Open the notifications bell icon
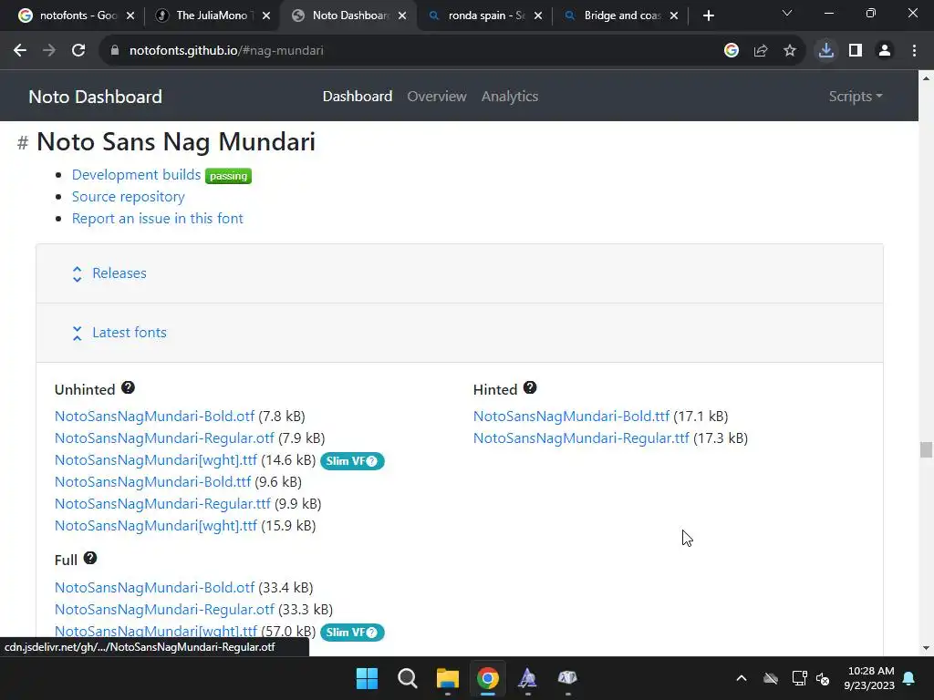The width and height of the screenshot is (934, 700). [x=909, y=678]
